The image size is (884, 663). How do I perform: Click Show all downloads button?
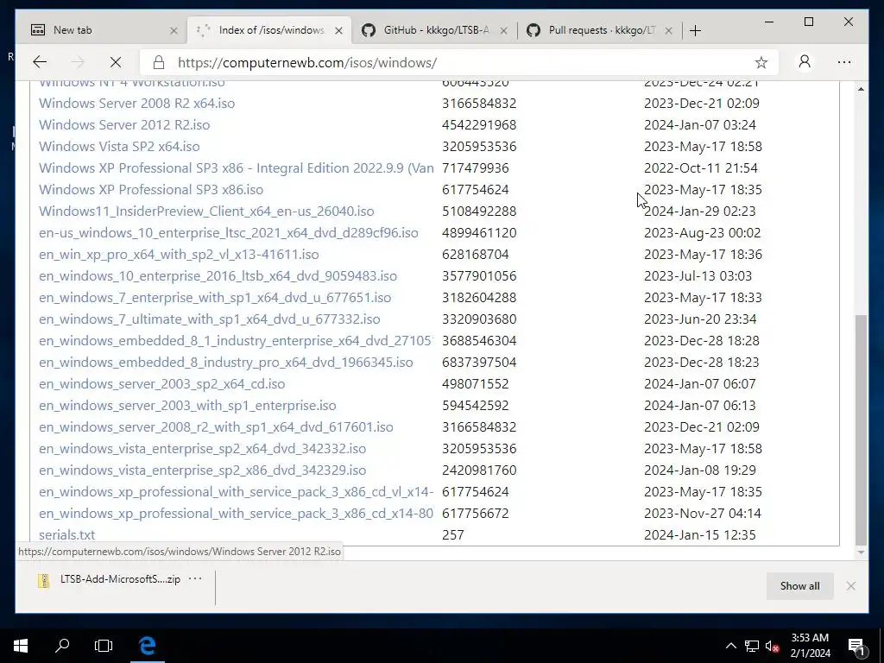coord(799,586)
